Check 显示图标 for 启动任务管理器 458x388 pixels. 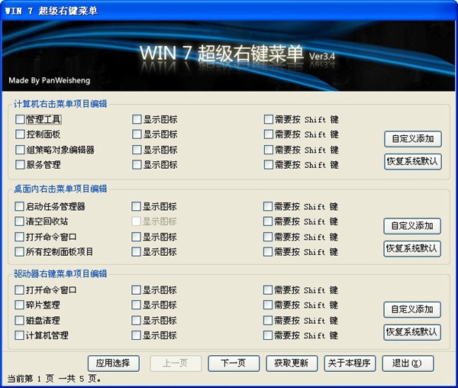click(x=137, y=206)
